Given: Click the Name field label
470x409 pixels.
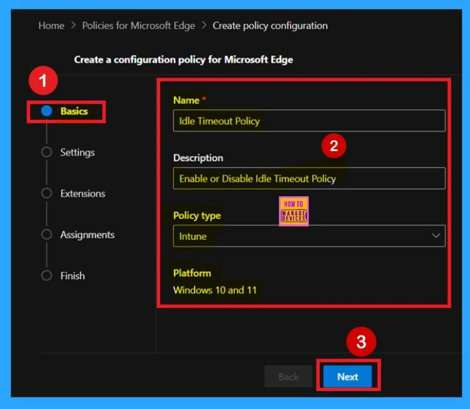Looking at the screenshot, I should click(x=186, y=100).
